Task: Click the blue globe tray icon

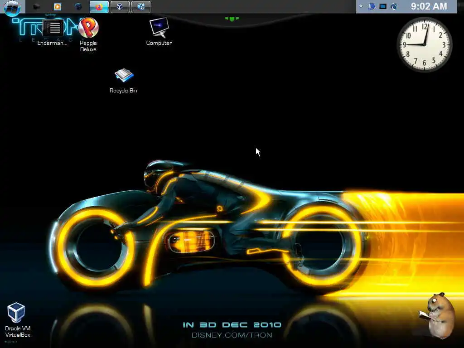Action: click(x=394, y=6)
